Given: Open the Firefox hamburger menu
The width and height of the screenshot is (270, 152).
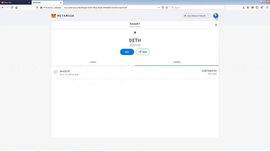Looking at the screenshot, I should (x=267, y=8).
